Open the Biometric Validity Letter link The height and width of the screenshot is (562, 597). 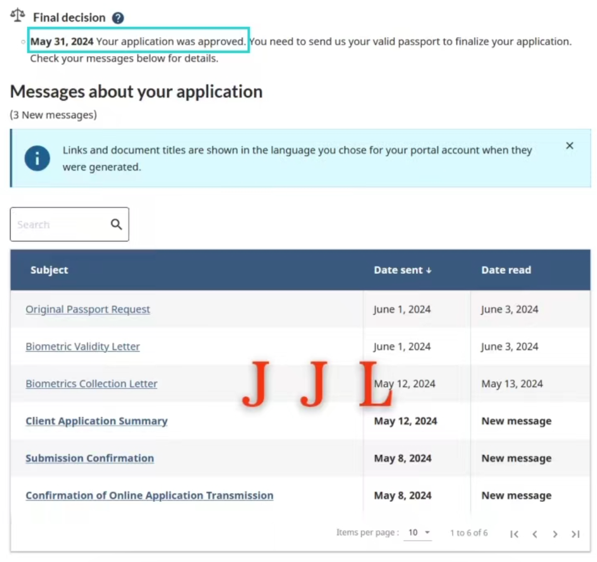click(x=83, y=347)
